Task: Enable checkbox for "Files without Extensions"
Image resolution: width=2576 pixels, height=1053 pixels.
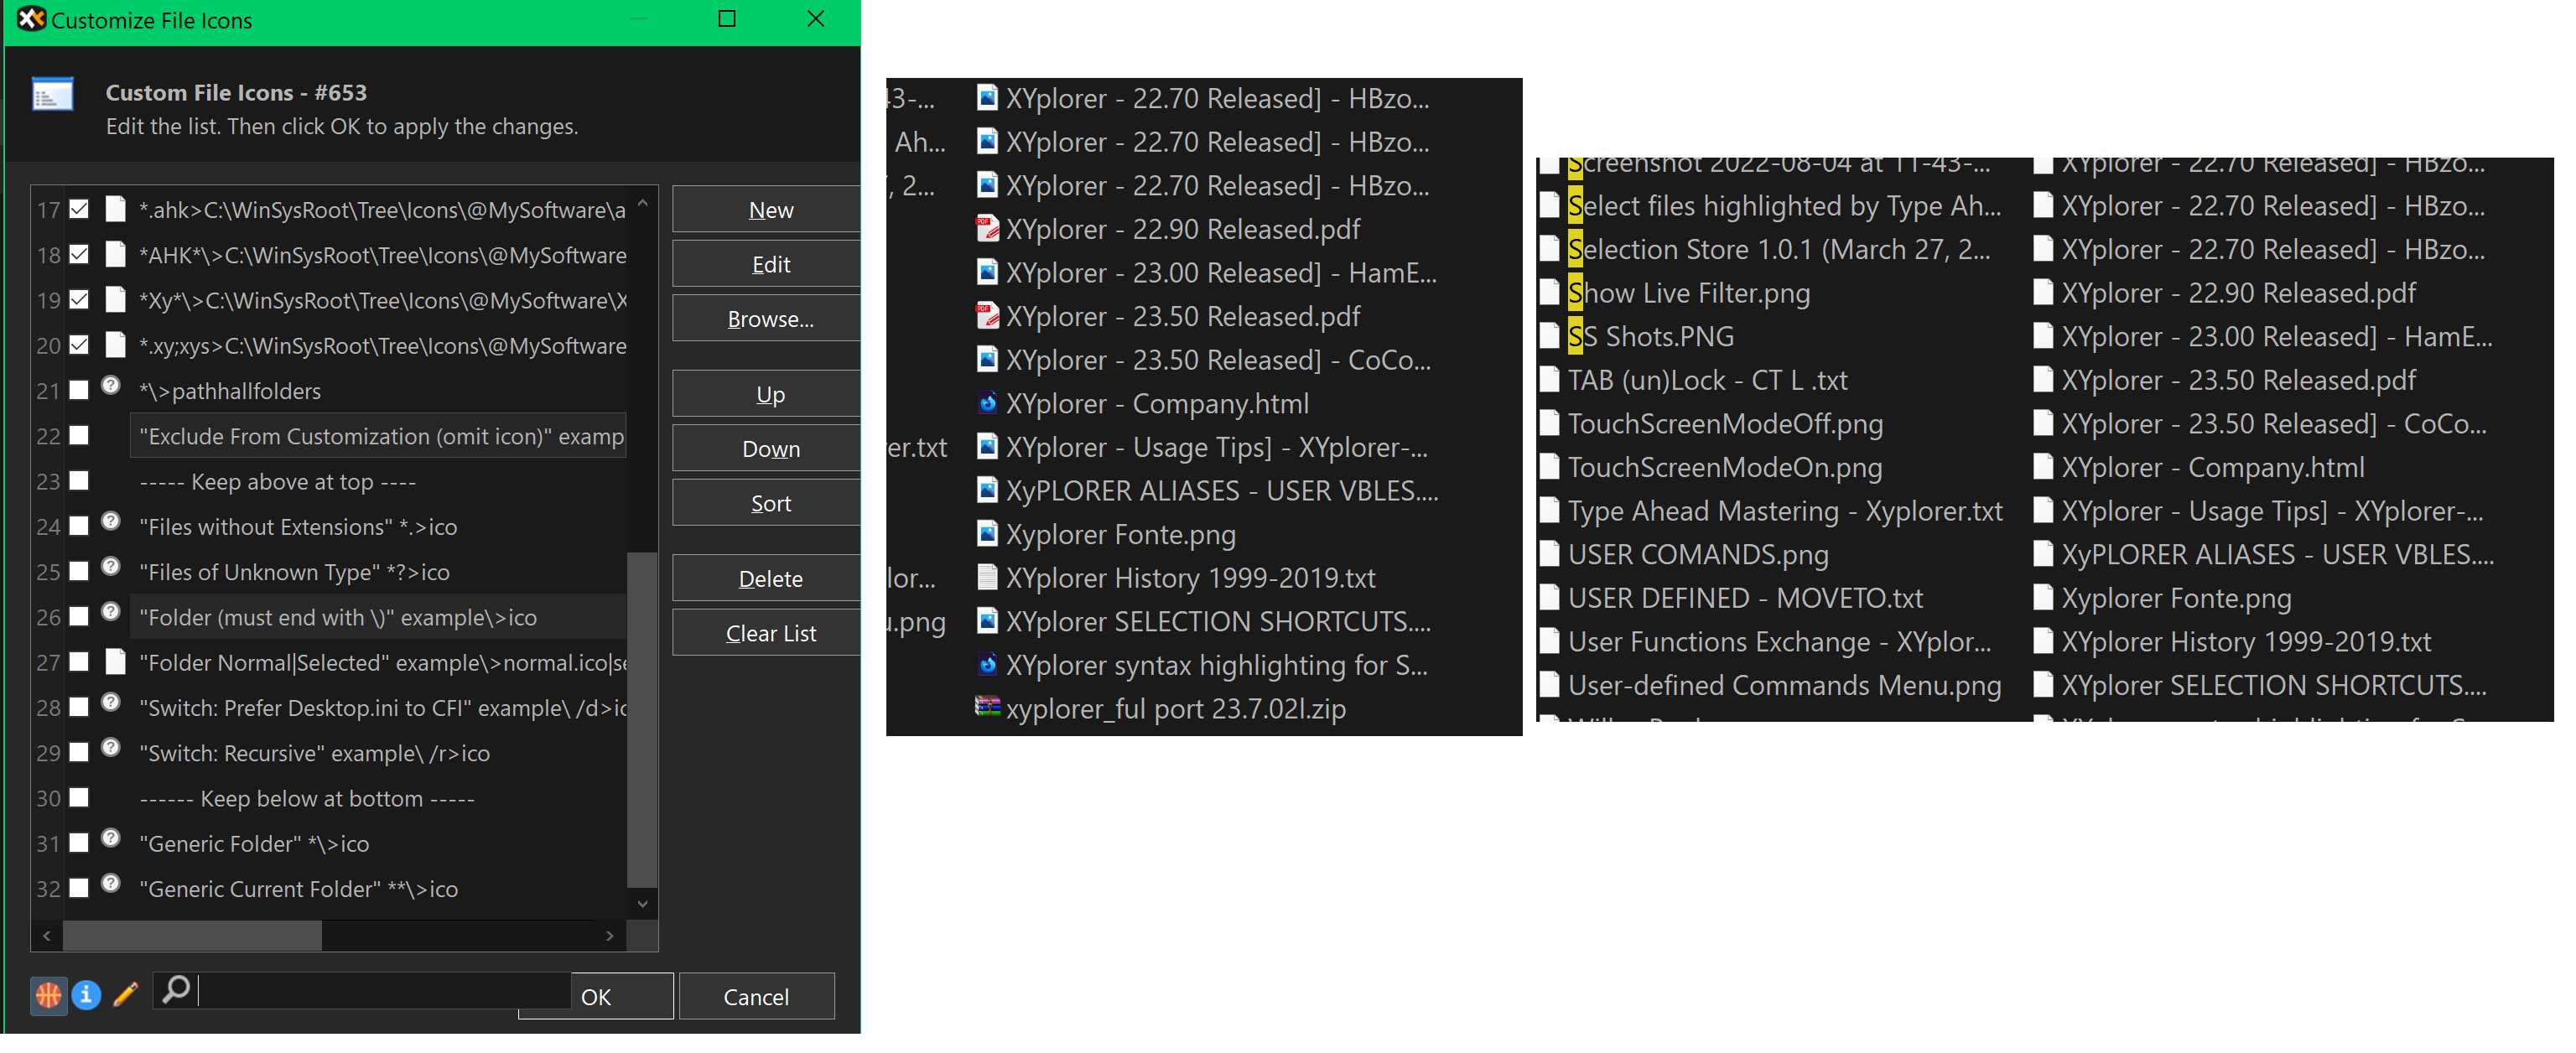Action: (79, 525)
